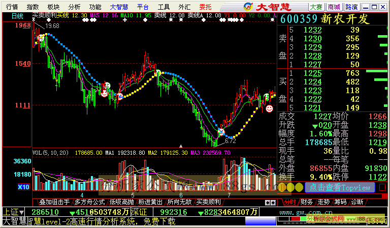
Task: Click the 深证 index label
Action: point(139,212)
